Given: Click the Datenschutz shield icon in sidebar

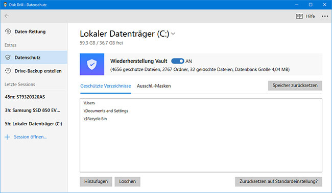Looking at the screenshot, I should (8, 58).
